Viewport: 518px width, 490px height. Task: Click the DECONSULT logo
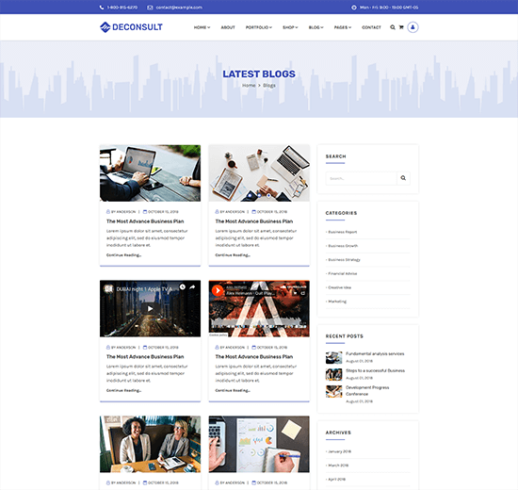(x=131, y=27)
